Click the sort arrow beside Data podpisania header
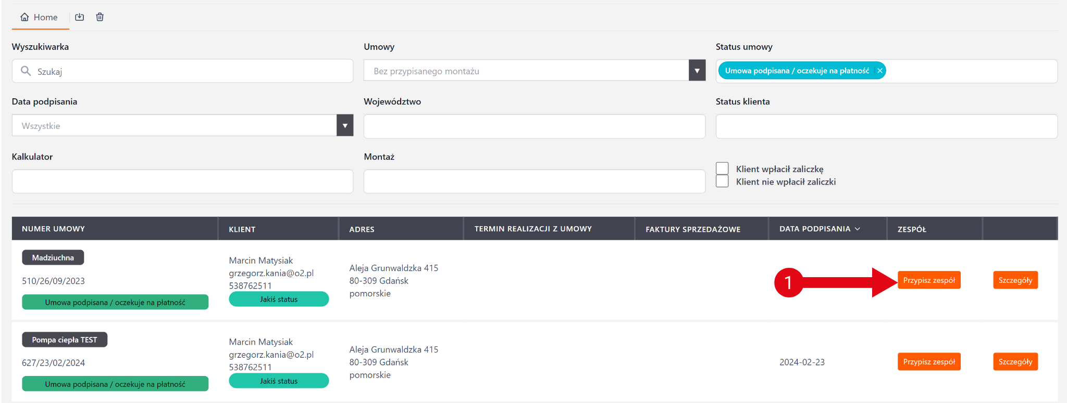1067x403 pixels. [x=858, y=229]
